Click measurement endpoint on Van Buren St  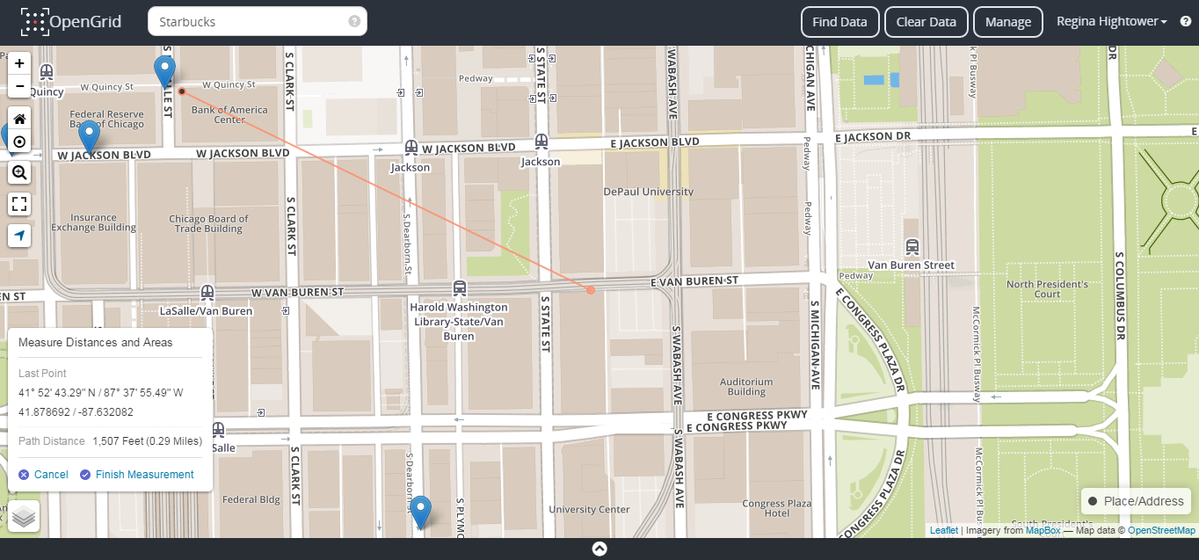coord(591,290)
